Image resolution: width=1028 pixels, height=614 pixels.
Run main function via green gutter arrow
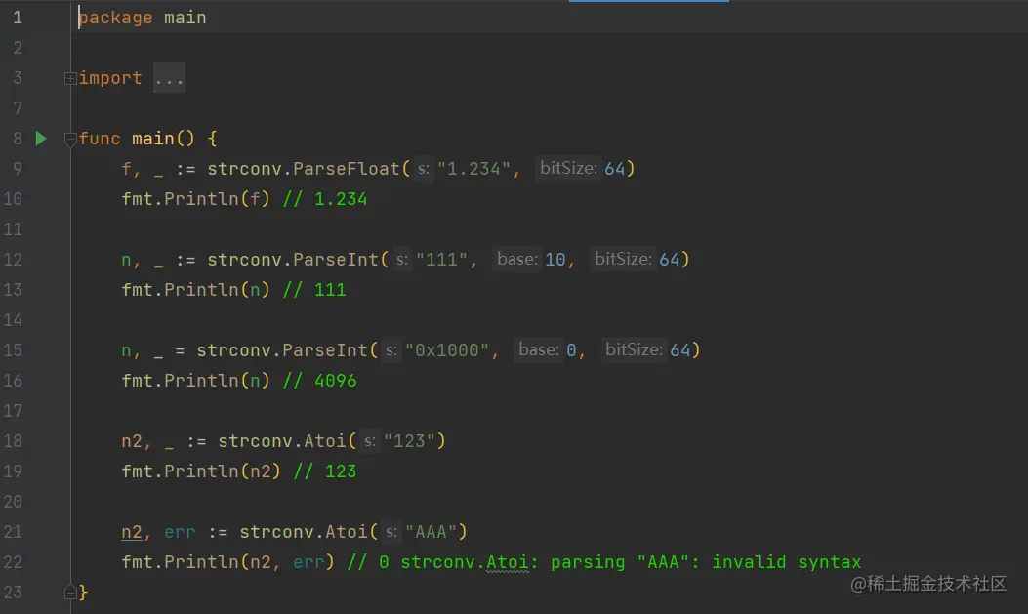[41, 139]
